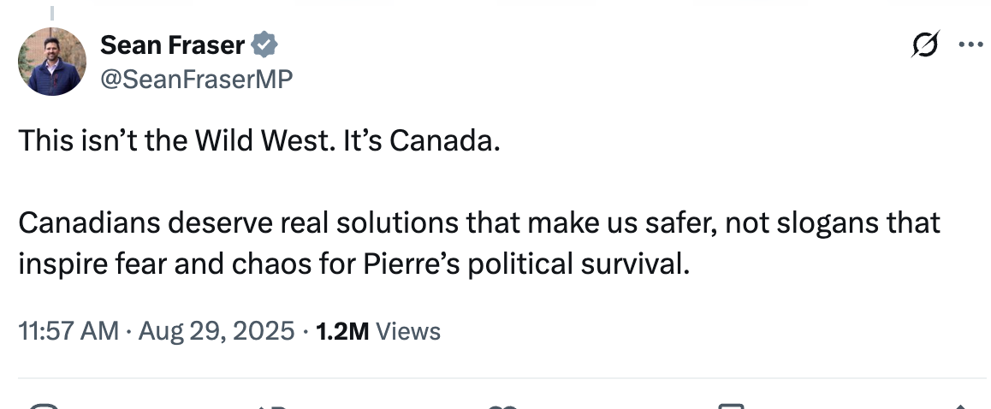The width and height of the screenshot is (991, 409).
Task: Like the post with the heart icon
Action: (x=503, y=406)
